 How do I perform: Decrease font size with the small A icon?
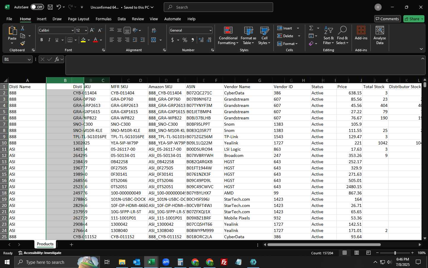[x=100, y=30]
